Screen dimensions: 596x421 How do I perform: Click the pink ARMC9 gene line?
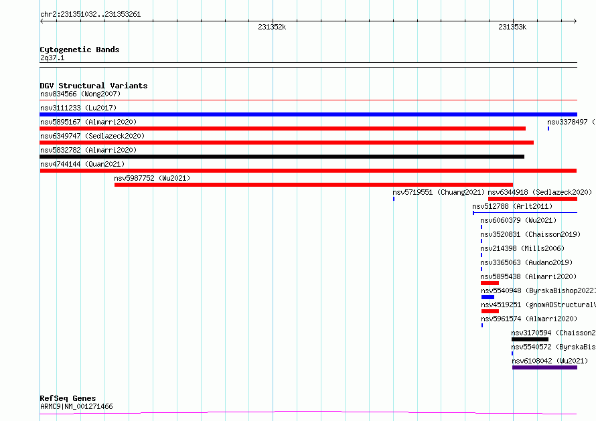point(308,413)
